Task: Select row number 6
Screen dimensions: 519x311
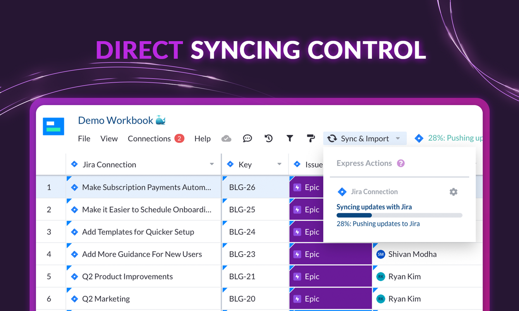Action: click(x=49, y=299)
